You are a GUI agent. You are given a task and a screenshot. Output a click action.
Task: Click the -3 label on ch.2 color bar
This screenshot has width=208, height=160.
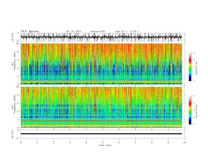(194, 96)
